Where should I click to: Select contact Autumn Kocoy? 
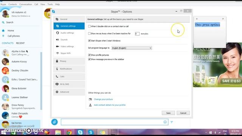coord(20,62)
